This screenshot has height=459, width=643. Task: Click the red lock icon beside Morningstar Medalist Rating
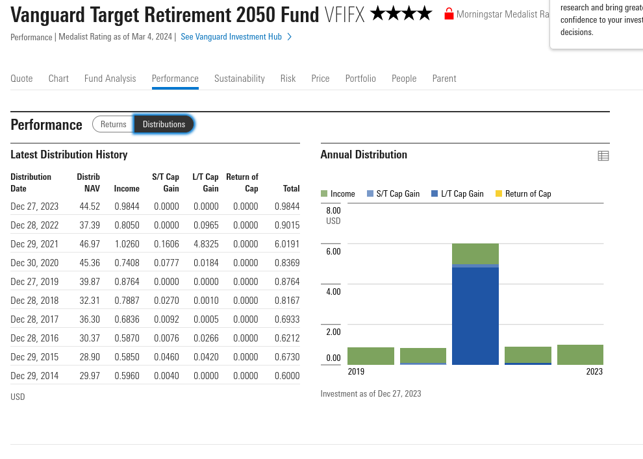click(x=449, y=14)
